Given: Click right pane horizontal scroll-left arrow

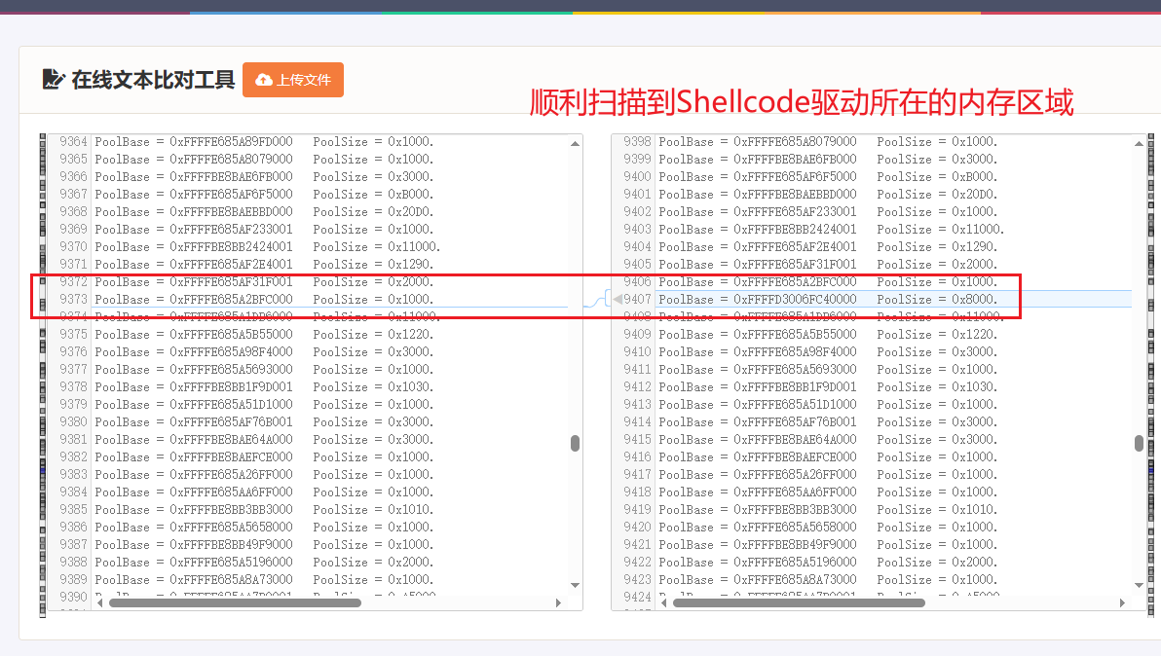Looking at the screenshot, I should [x=664, y=602].
